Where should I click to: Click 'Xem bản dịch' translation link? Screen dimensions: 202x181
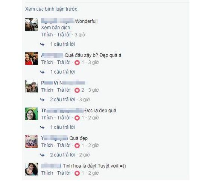56,28
